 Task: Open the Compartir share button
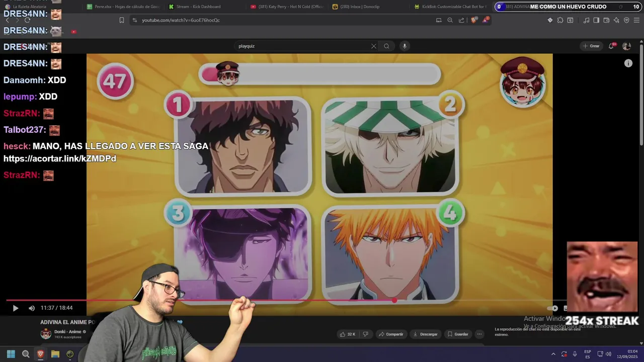391,334
